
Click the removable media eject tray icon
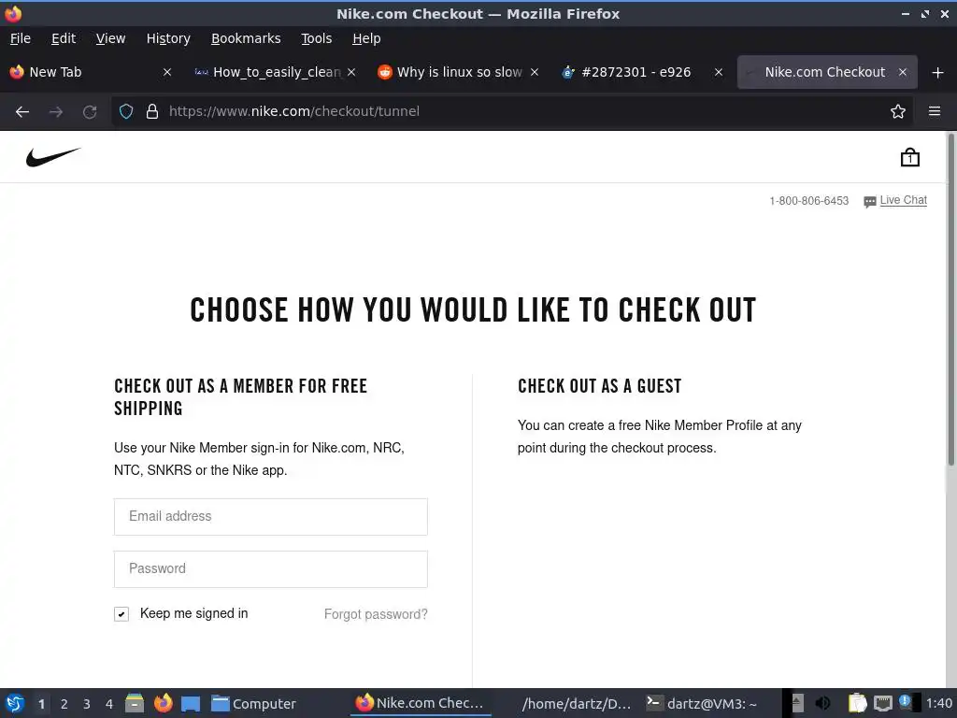(796, 703)
